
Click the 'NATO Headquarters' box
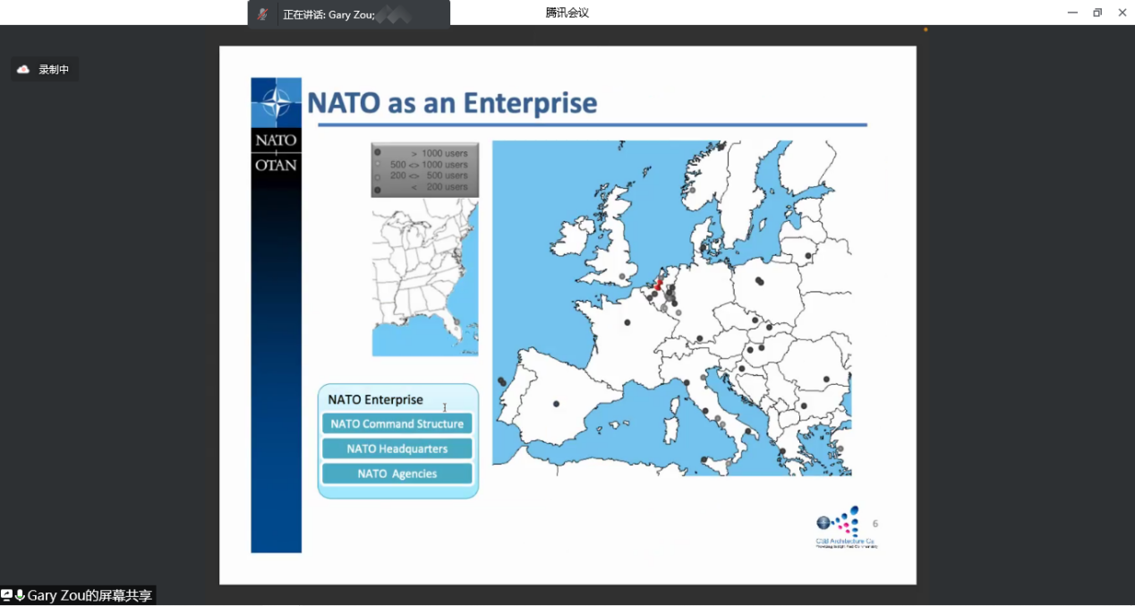click(x=397, y=448)
